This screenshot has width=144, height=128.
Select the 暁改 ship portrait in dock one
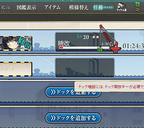coord(16,43)
